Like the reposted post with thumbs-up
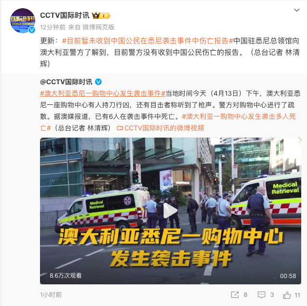The image size is (307, 306). [x=287, y=294]
